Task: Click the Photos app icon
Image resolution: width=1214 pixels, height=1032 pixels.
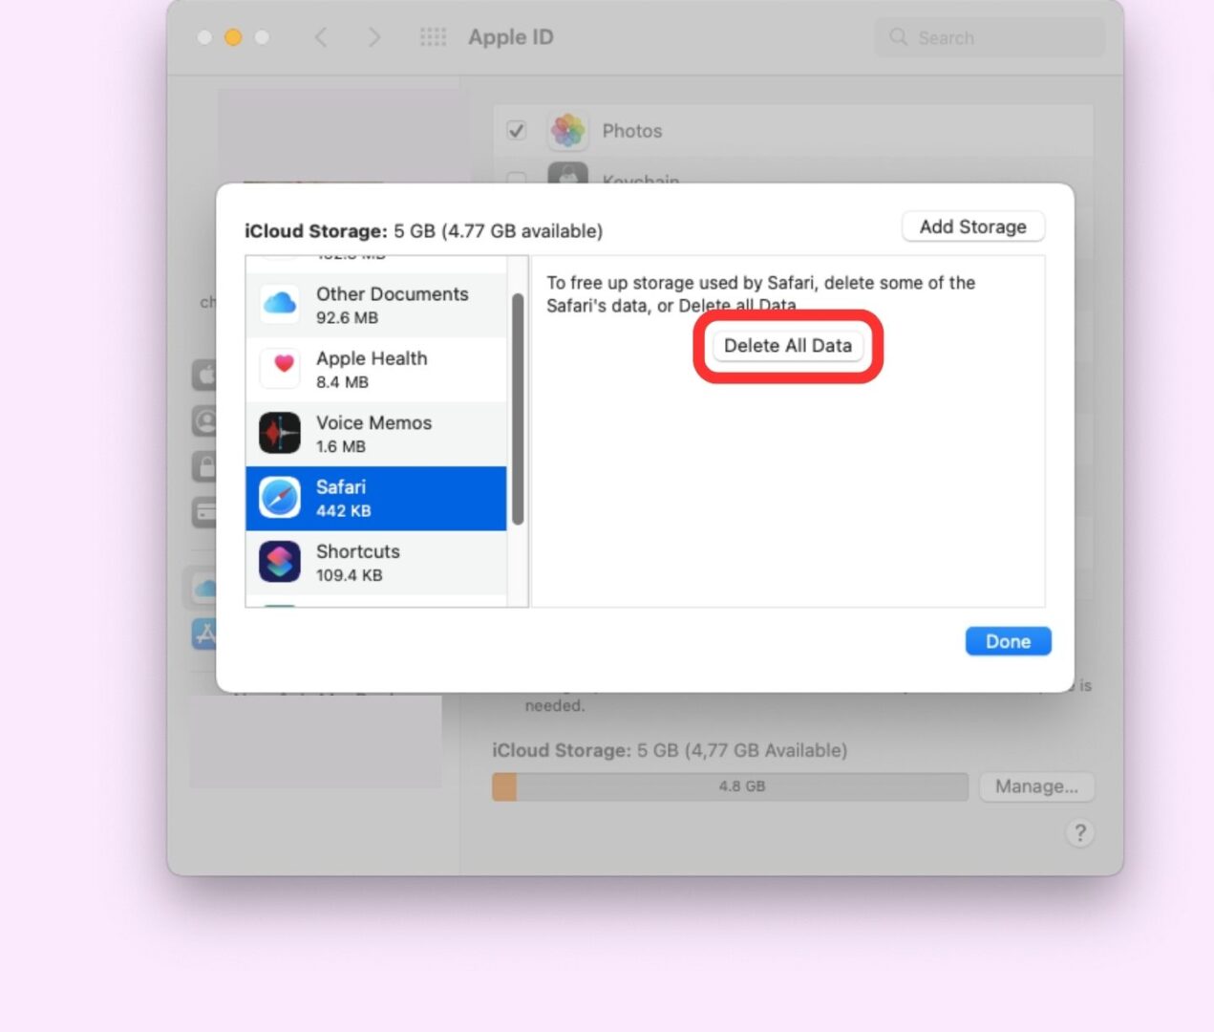Action: 568,130
